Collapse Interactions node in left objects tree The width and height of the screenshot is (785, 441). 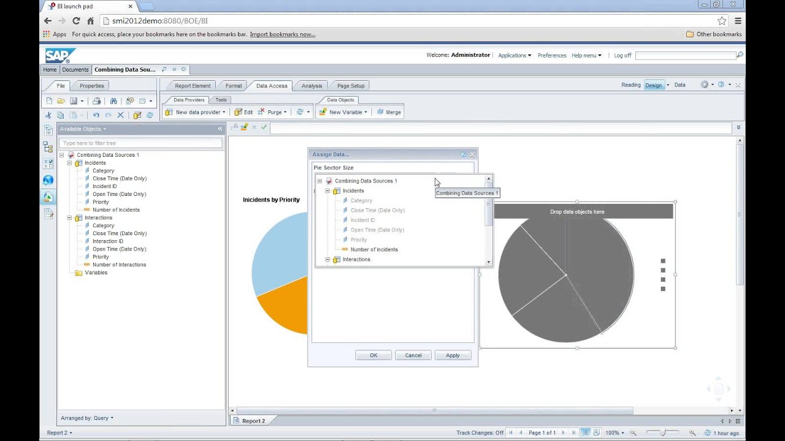[x=69, y=217]
